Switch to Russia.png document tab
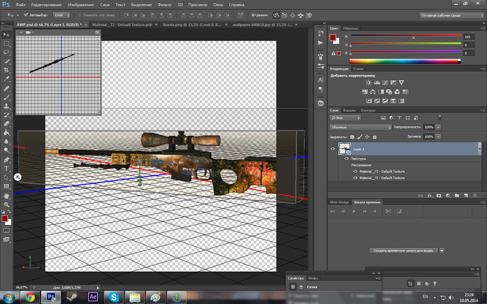The image size is (487, 304). (x=192, y=24)
